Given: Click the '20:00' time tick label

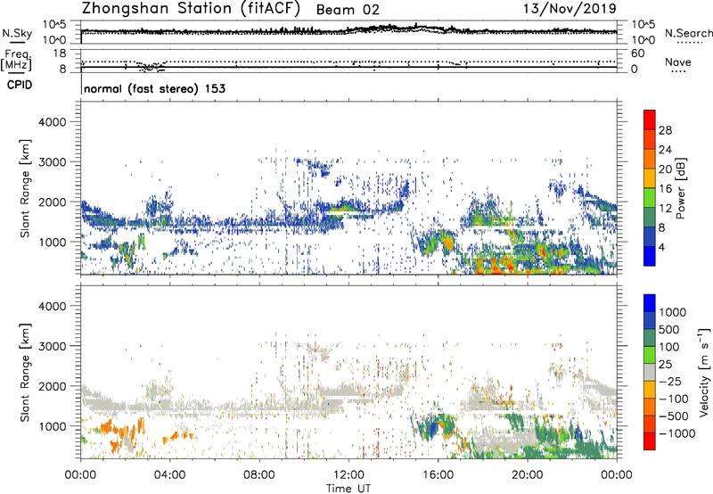Looking at the screenshot, I should tap(528, 475).
